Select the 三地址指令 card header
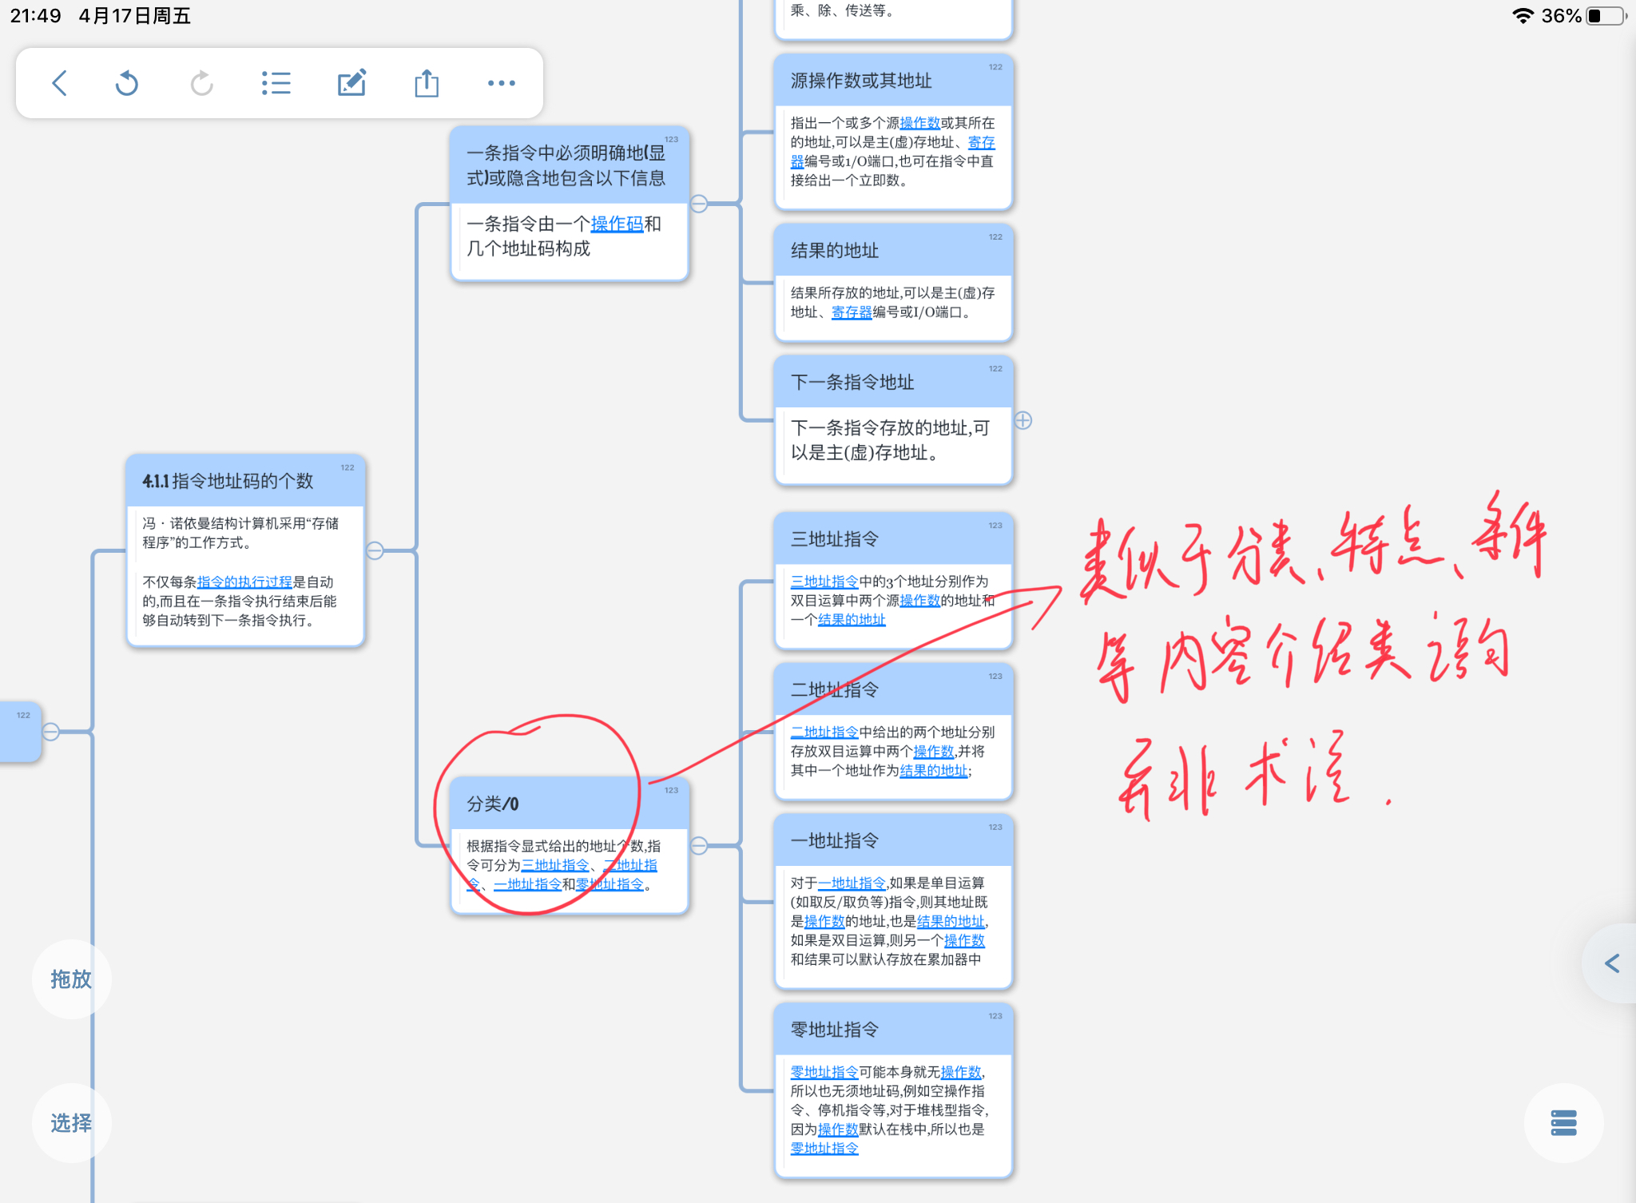1636x1203 pixels. point(894,539)
